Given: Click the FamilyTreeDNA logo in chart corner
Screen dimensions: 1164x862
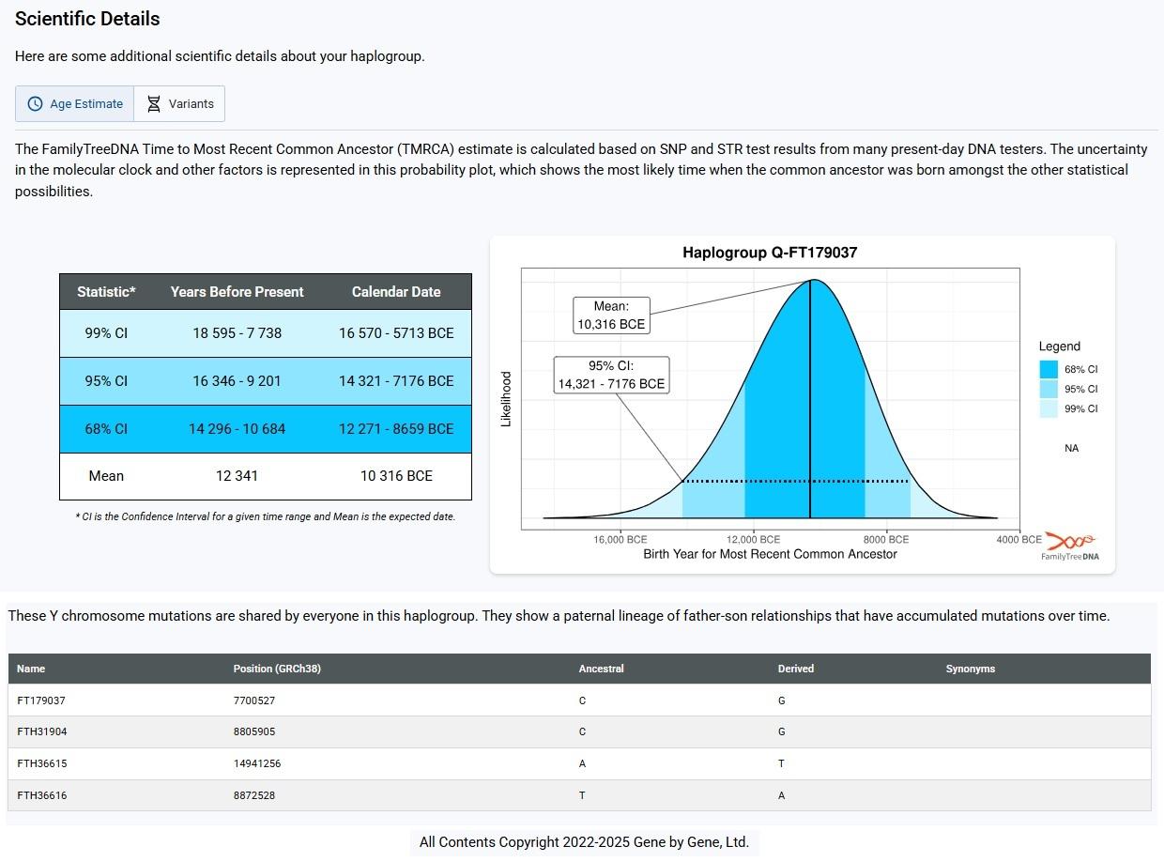Looking at the screenshot, I should coord(1070,546).
